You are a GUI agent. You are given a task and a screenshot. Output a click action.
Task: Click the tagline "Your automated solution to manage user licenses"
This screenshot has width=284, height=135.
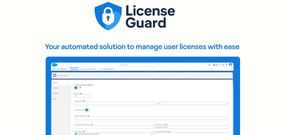[126, 47]
